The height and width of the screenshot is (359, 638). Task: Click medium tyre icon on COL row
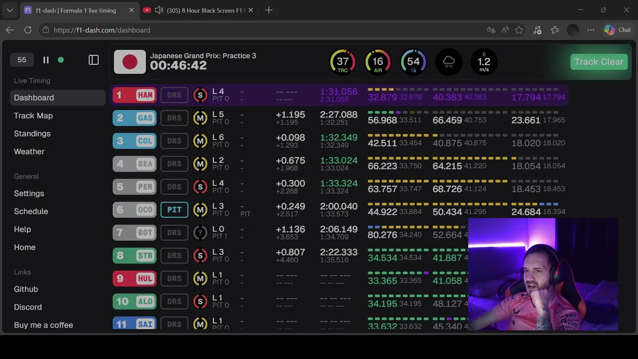coord(200,141)
